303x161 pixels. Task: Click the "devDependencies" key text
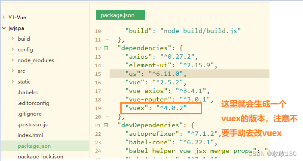[150, 125]
